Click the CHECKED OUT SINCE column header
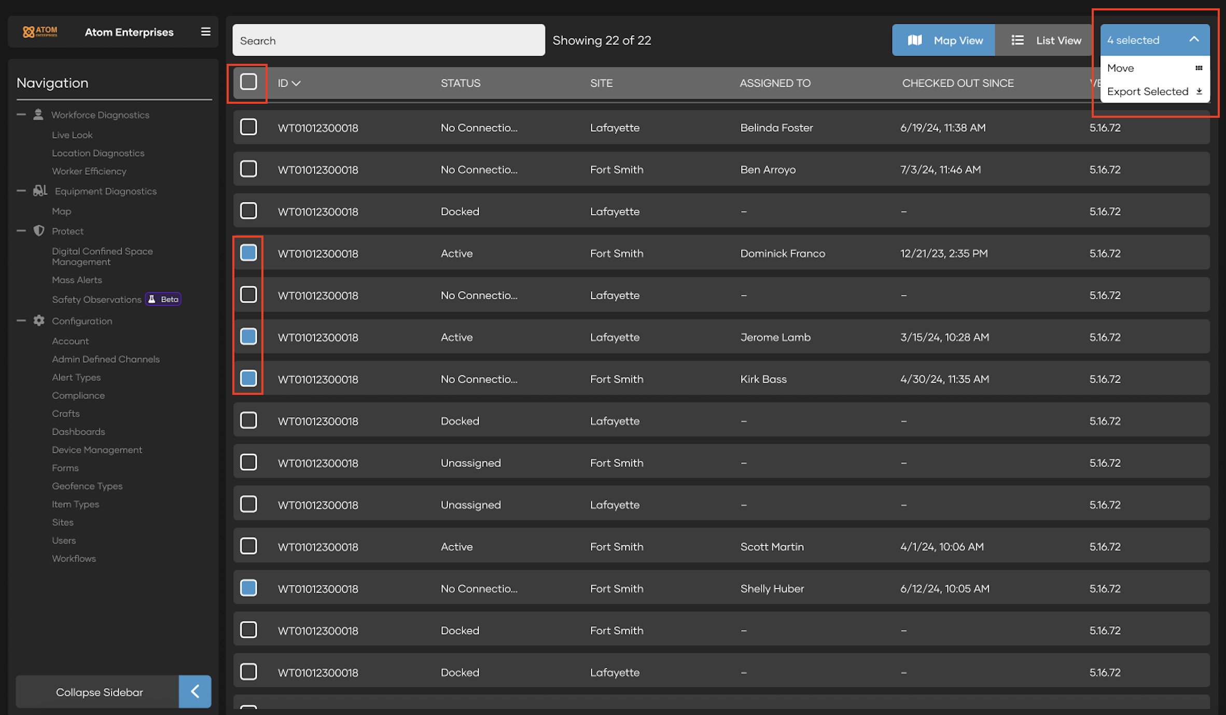1226x715 pixels. point(958,83)
